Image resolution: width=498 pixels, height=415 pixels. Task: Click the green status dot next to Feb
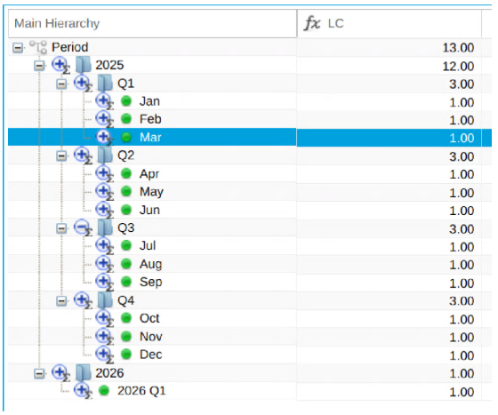[x=126, y=119]
